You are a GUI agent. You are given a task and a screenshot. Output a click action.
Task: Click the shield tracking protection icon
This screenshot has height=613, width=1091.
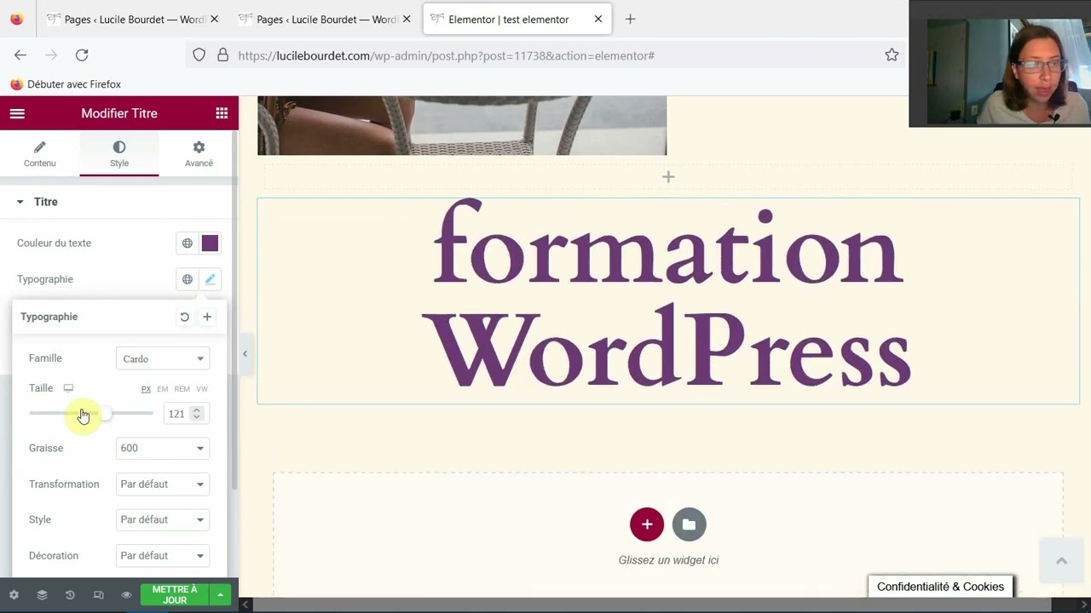pyautogui.click(x=199, y=55)
